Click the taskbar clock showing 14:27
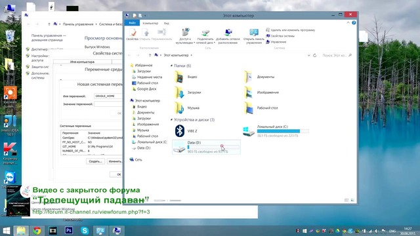The image size is (420, 236). [x=408, y=231]
